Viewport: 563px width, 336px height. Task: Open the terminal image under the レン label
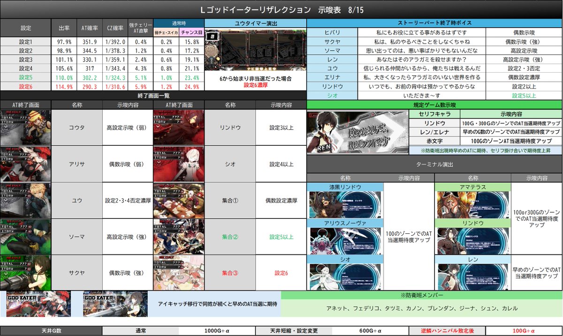473,277
